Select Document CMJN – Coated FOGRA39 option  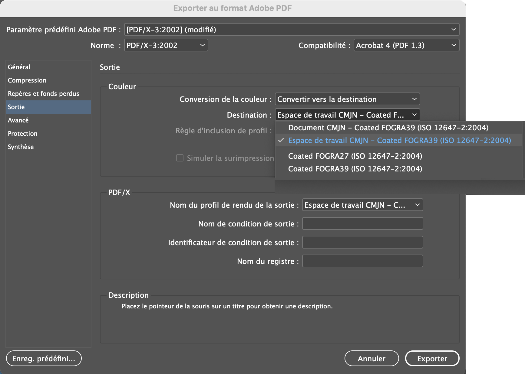(x=388, y=128)
